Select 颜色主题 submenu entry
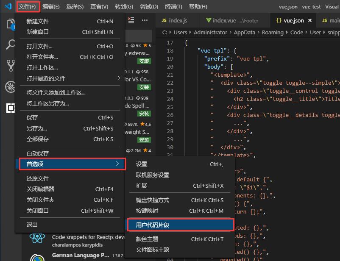The width and height of the screenshot is (340, 261). 180,239
